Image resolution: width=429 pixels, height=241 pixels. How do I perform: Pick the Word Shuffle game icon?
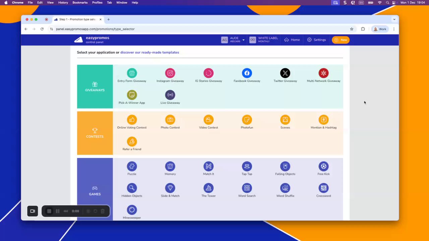tap(285, 188)
